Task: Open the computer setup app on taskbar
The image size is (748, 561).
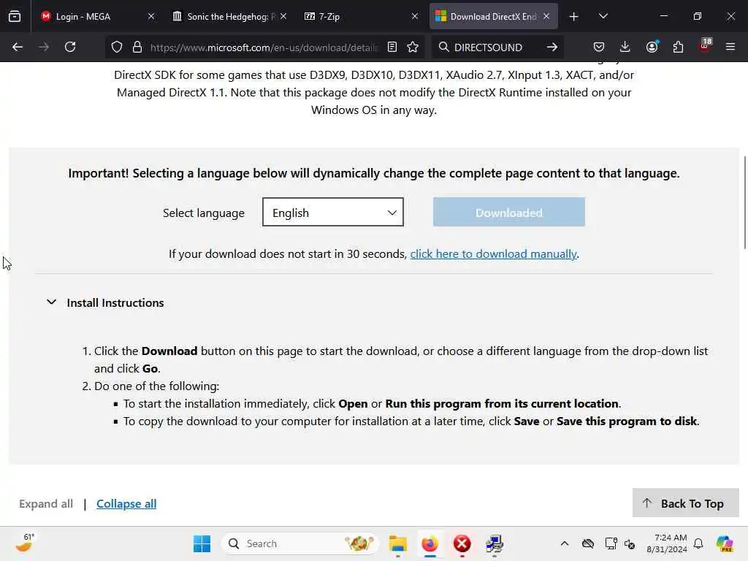Action: 495,543
